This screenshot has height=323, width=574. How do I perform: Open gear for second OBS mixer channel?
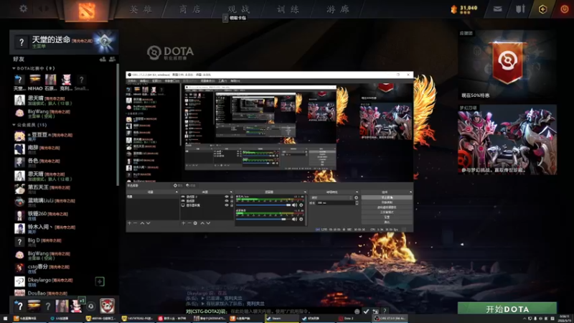point(301,219)
